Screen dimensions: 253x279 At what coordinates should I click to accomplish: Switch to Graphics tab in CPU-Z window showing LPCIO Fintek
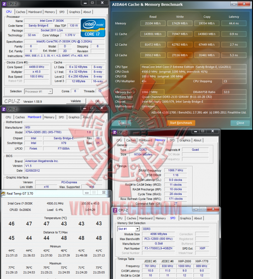coord(74,117)
